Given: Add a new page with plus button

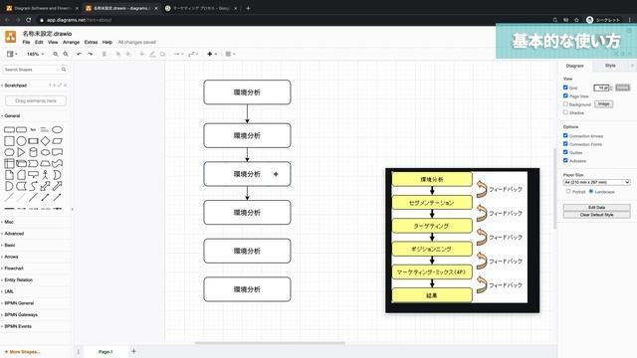Looking at the screenshot, I should tap(133, 351).
